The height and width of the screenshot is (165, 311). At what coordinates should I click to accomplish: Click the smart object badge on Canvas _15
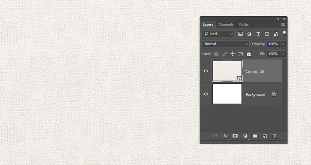(239, 79)
